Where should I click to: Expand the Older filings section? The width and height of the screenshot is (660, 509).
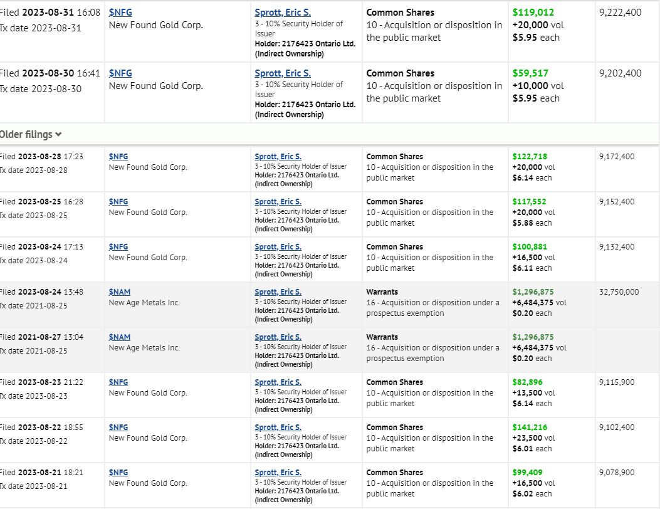coord(31,134)
